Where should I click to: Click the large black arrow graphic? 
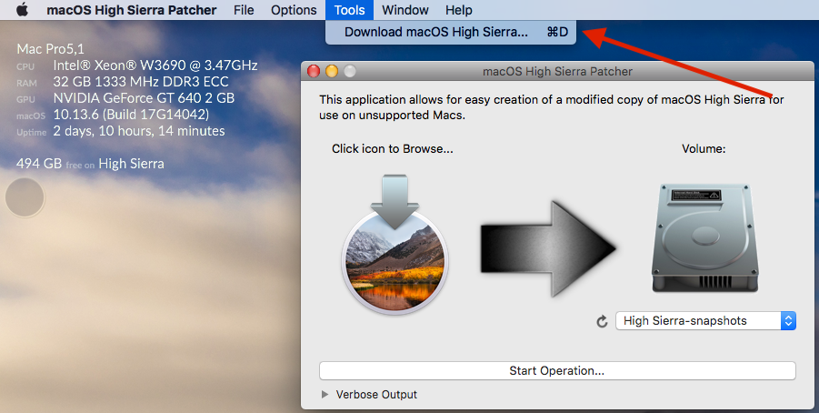point(549,248)
